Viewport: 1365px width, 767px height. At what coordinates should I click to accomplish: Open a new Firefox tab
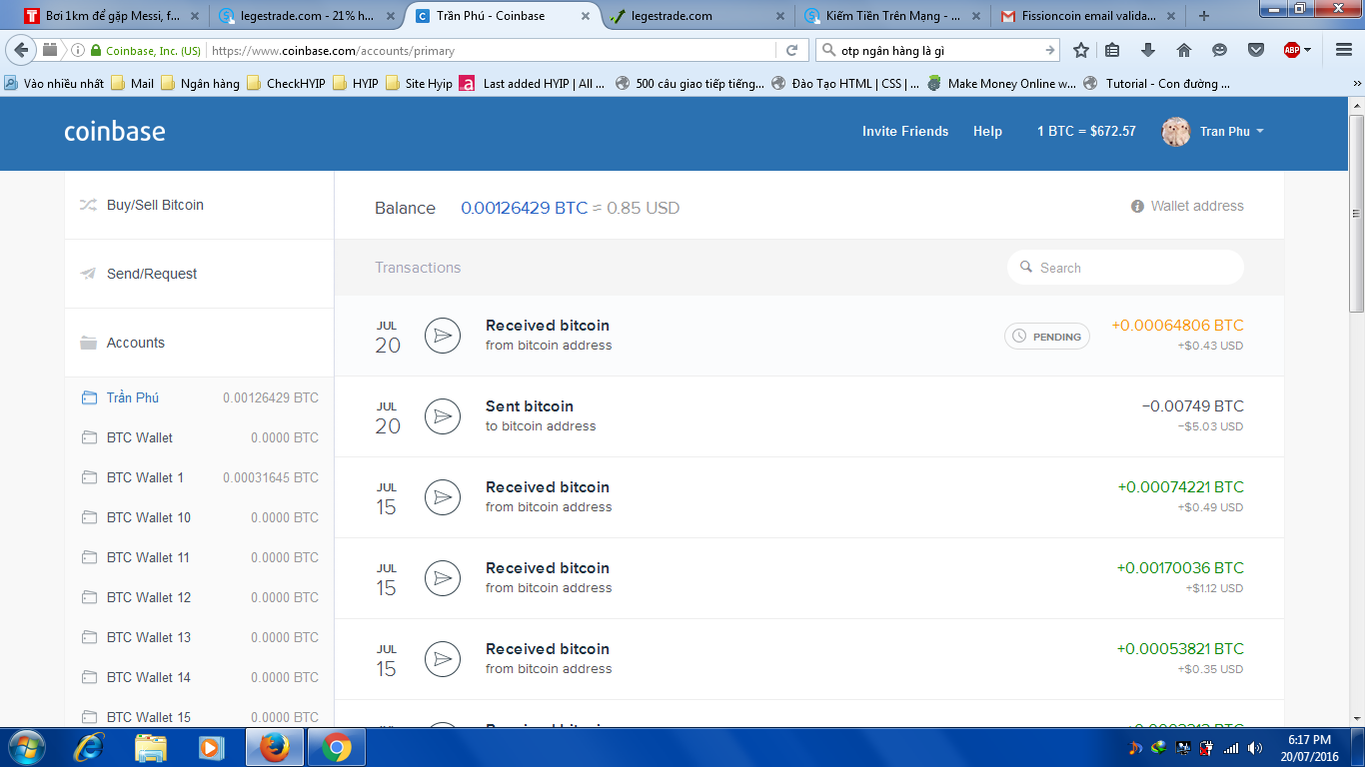tap(1204, 16)
